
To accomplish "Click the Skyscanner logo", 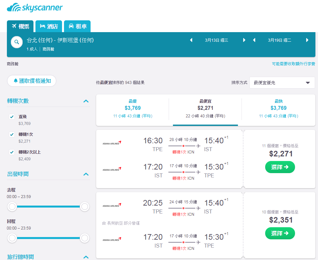I will [35, 8].
